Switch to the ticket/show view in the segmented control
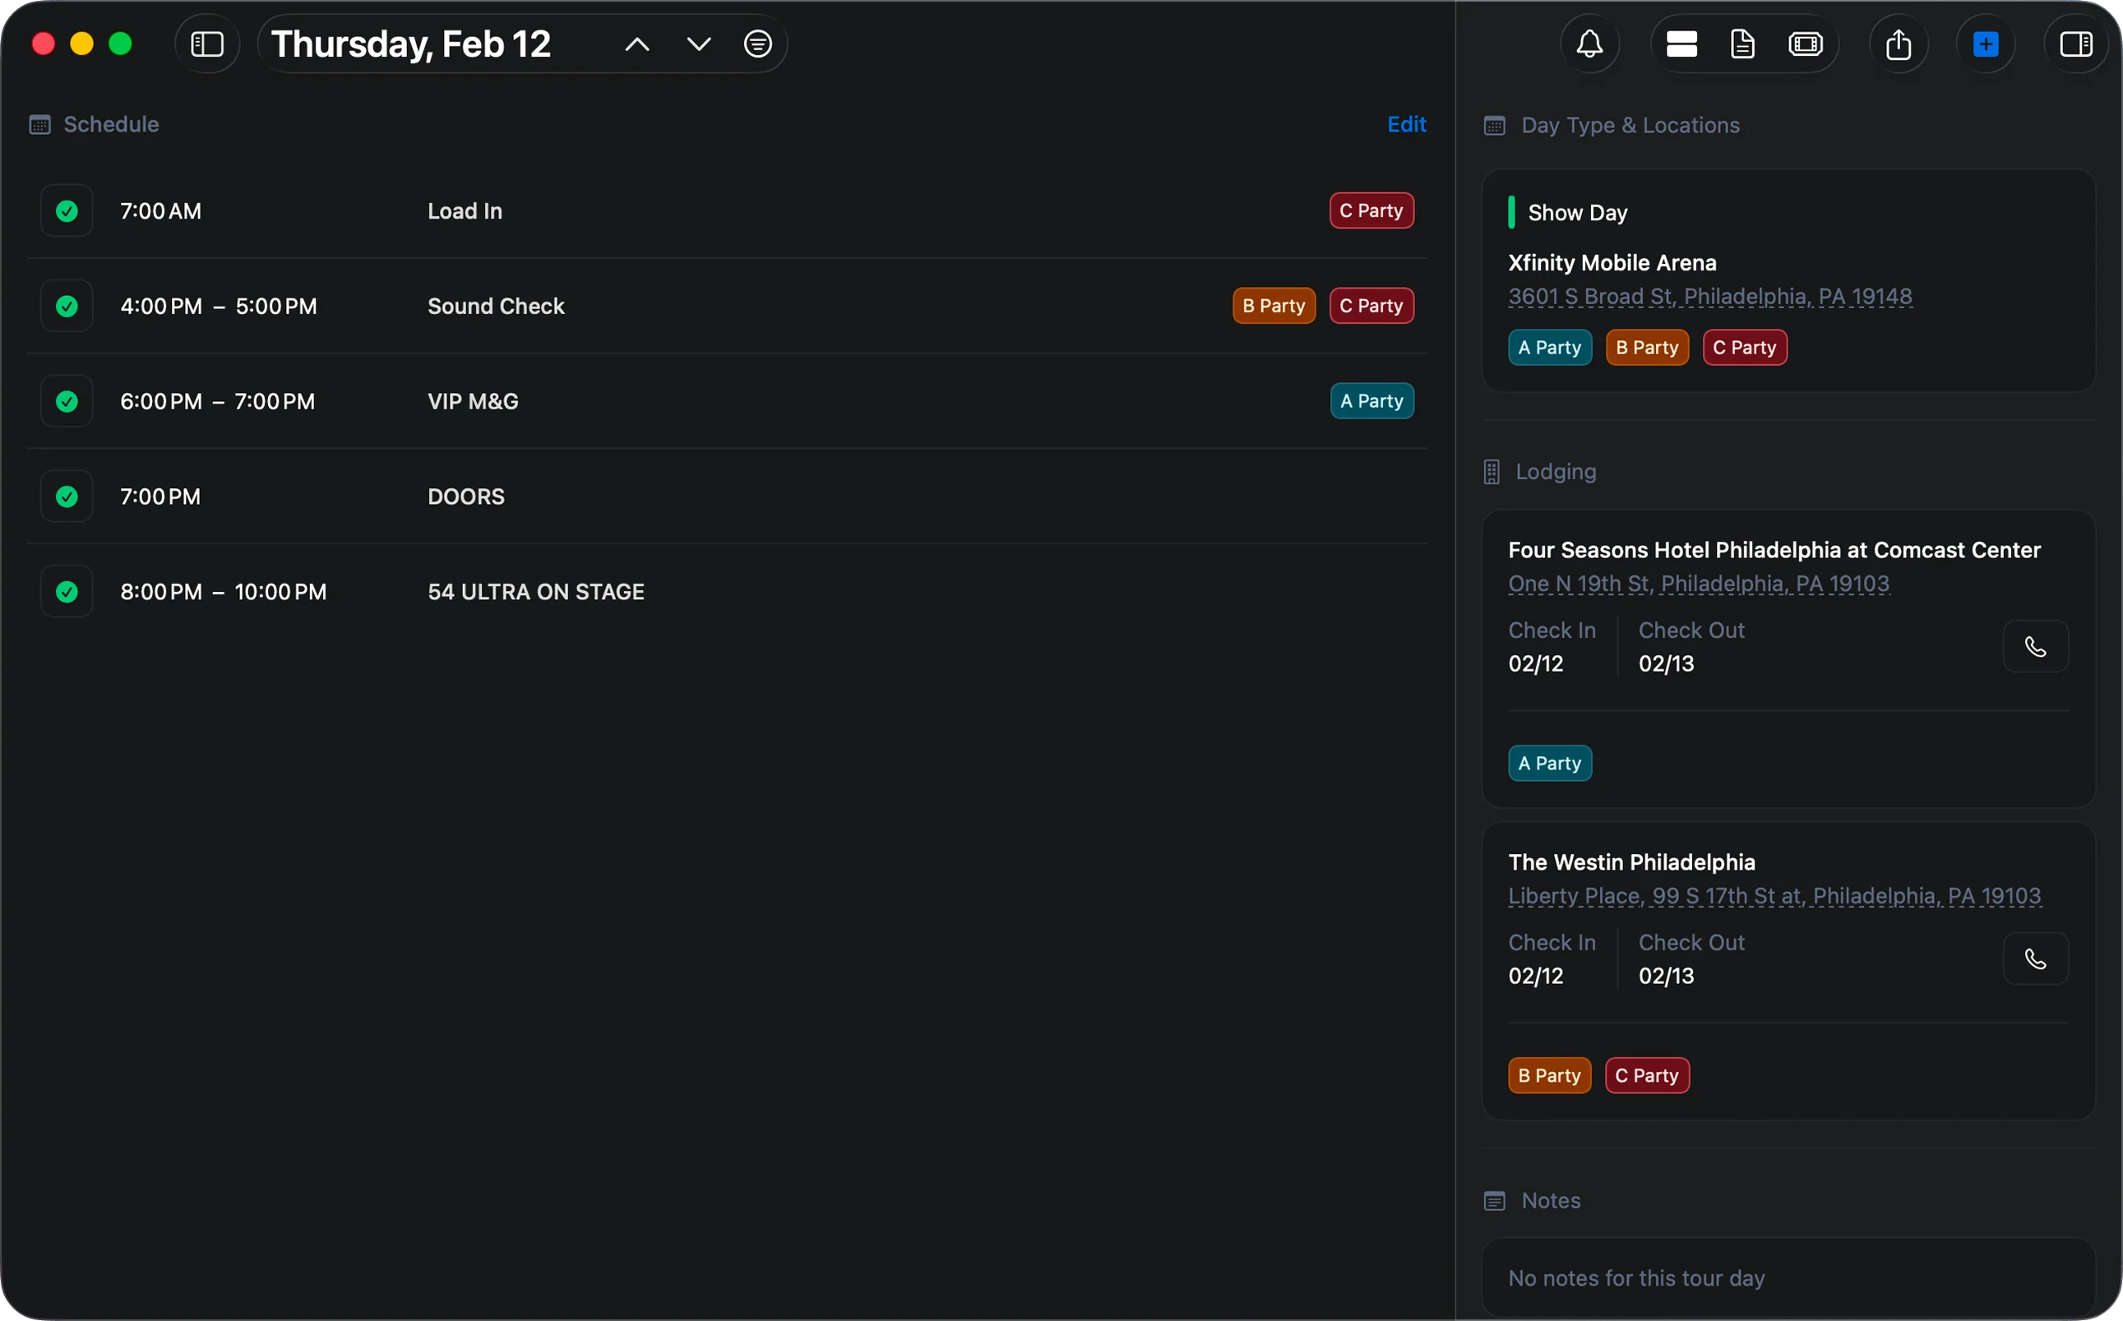The height and width of the screenshot is (1321, 2123). coord(1806,43)
